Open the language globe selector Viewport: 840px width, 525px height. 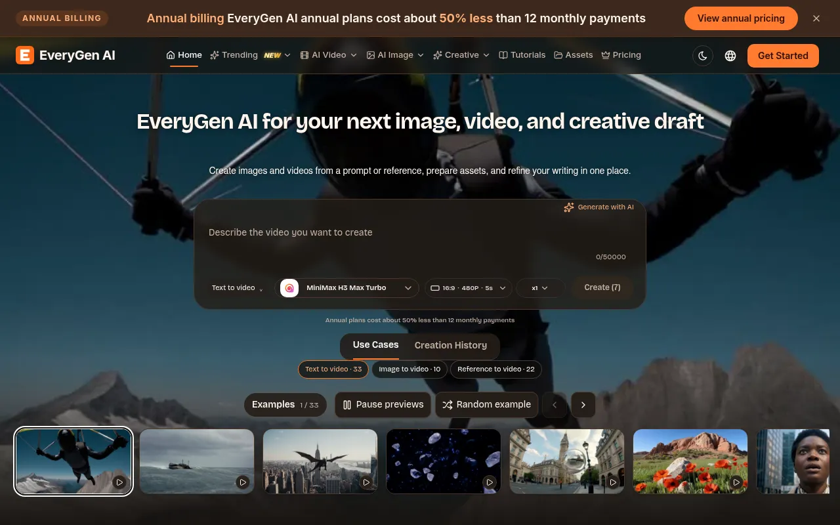pyautogui.click(x=730, y=56)
